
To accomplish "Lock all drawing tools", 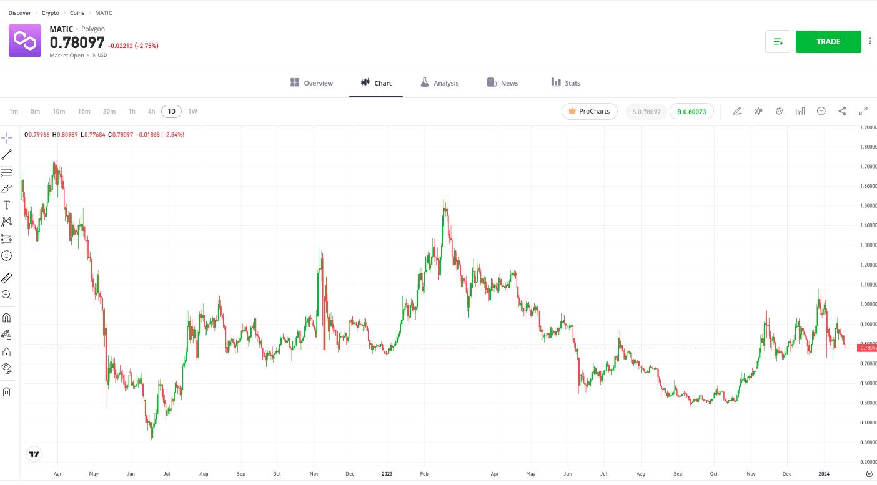I will point(7,351).
